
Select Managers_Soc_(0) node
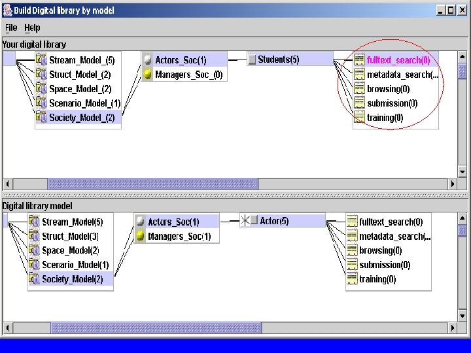188,75
